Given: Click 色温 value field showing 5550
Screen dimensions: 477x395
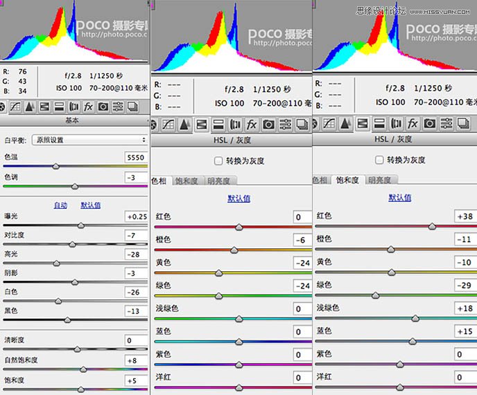Looking at the screenshot, I should point(135,158).
